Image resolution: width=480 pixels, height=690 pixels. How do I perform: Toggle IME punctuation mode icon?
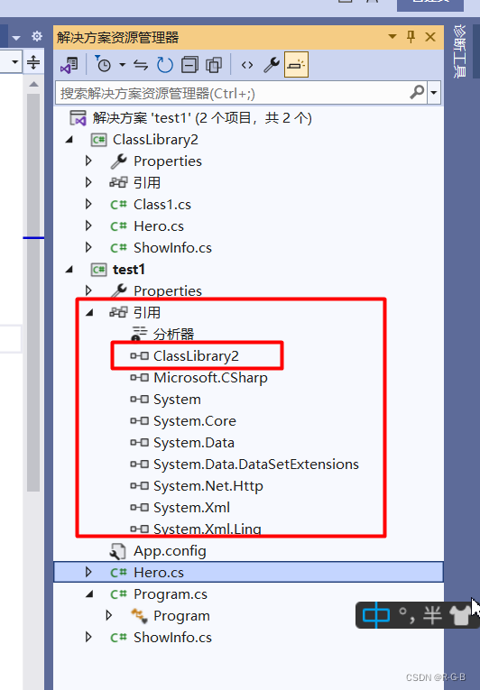pyautogui.click(x=406, y=615)
